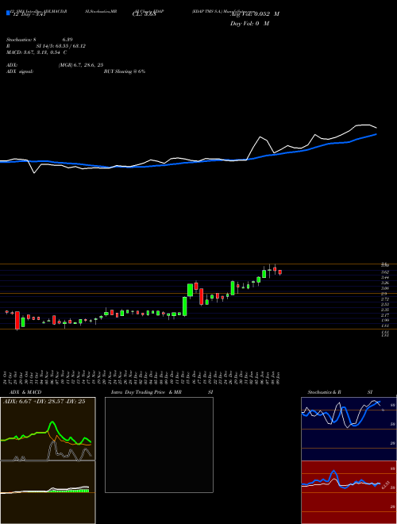
Task: Click the 'Intra Day Trading Price & MR' title
Action: click(146, 392)
